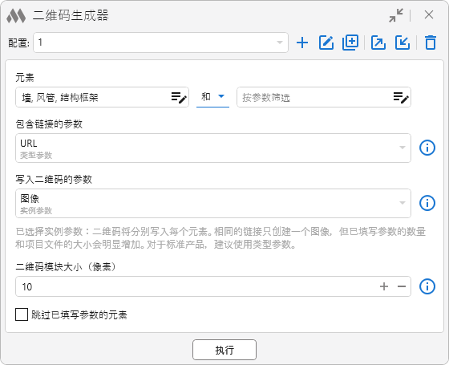Image resolution: width=449 pixels, height=365 pixels.
Task: Enable skipping elements with filled parameter
Action: coord(22,314)
